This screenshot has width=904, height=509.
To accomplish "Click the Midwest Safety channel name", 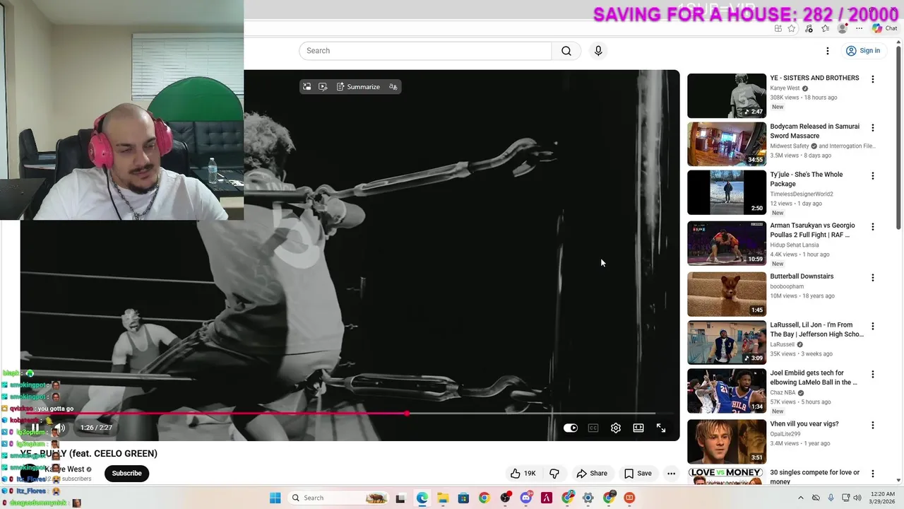I will coord(790,146).
